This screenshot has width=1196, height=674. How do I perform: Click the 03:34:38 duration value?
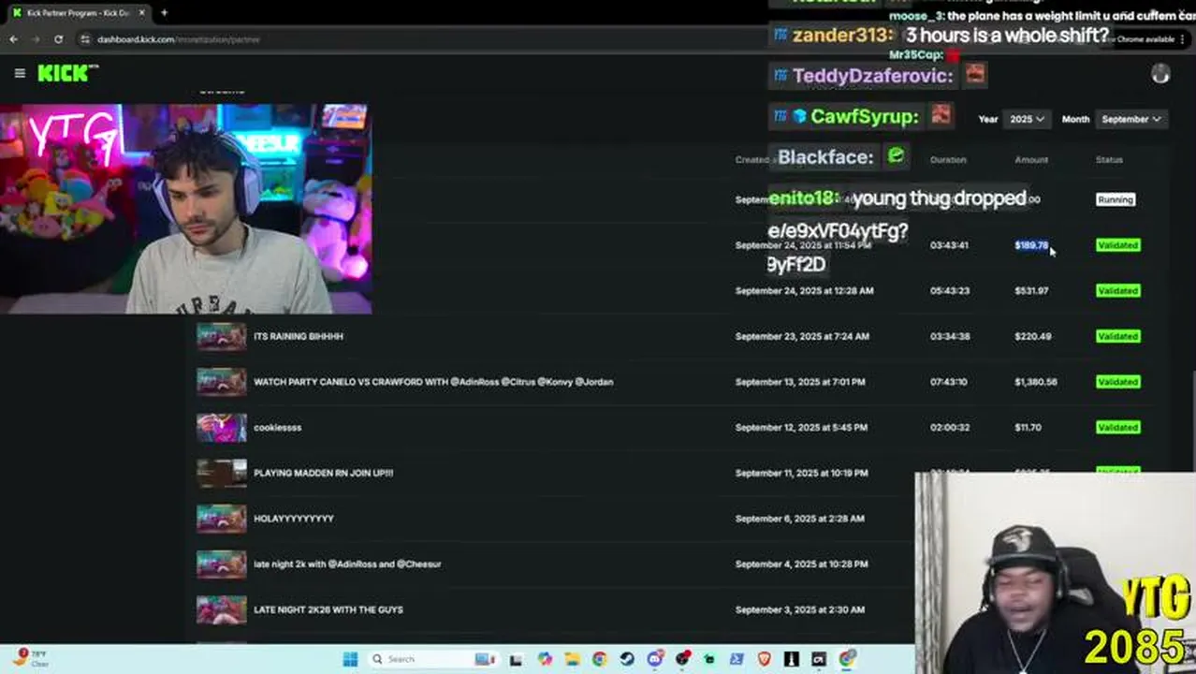(x=949, y=336)
